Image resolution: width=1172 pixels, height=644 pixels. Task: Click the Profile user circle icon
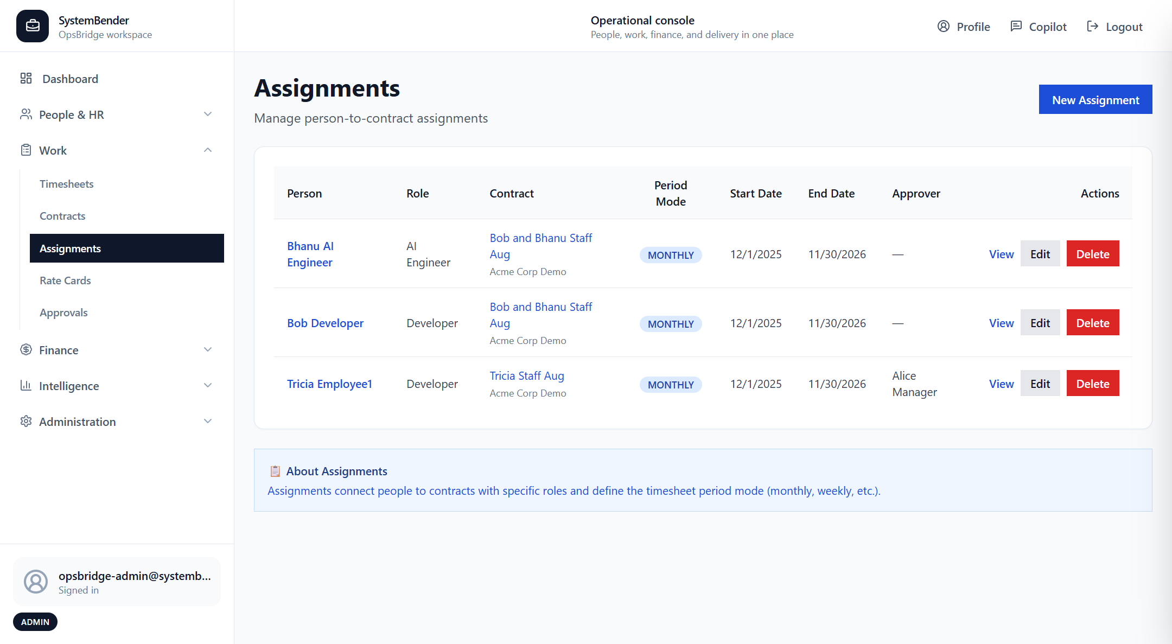pos(944,27)
